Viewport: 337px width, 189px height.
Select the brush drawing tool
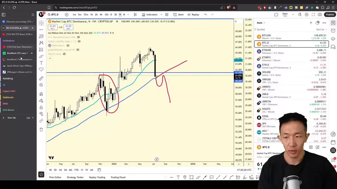pos(41,56)
